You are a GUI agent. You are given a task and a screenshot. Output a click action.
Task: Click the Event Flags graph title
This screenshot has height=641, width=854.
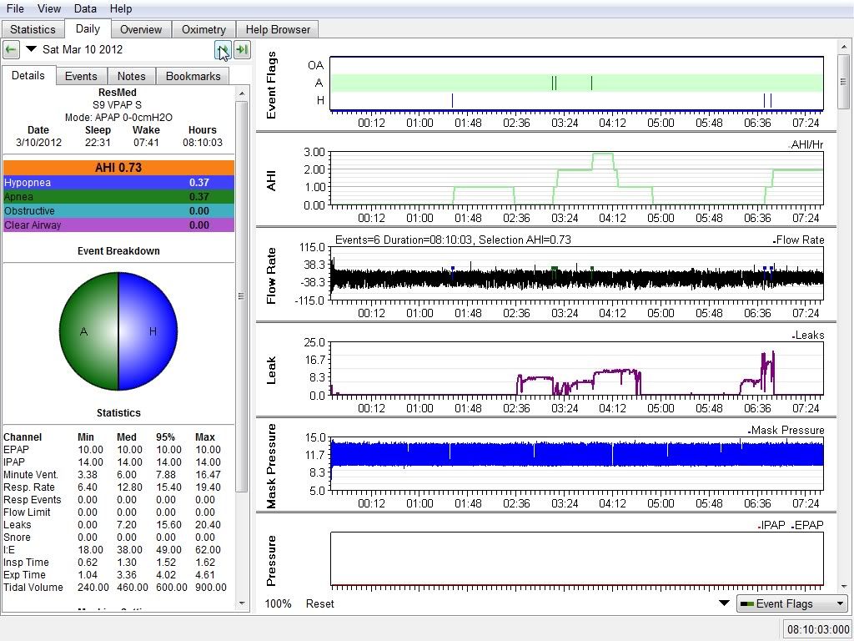click(x=271, y=85)
